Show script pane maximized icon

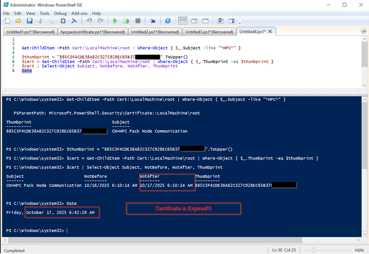click(205, 21)
